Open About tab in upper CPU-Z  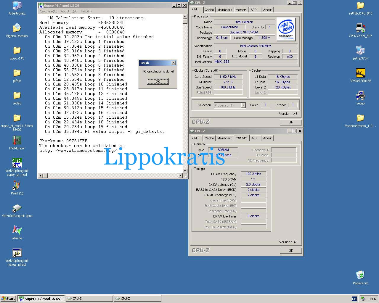pyautogui.click(x=267, y=10)
